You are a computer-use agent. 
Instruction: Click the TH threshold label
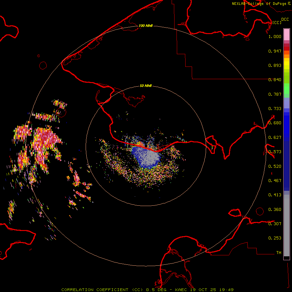[279, 253]
